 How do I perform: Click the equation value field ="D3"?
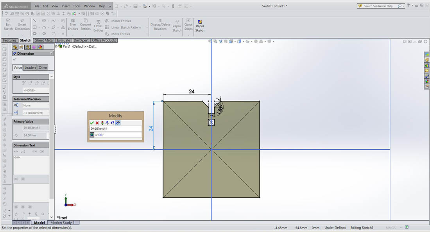click(x=118, y=135)
